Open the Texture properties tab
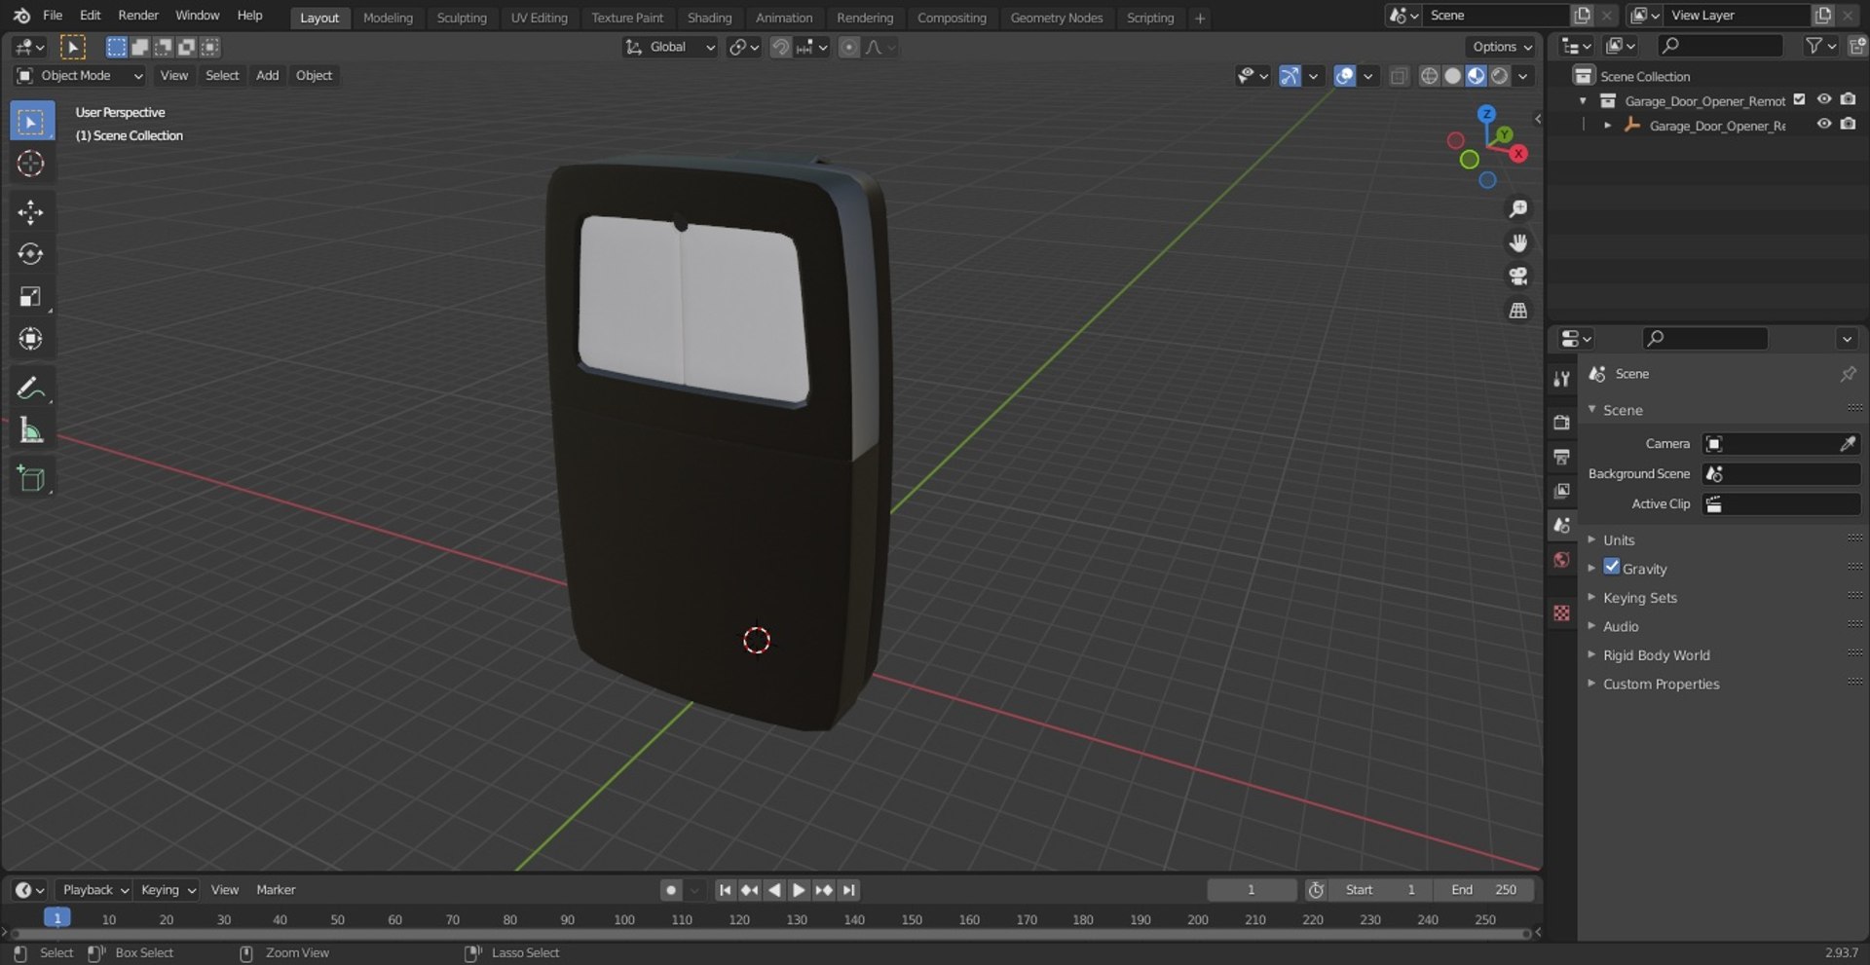1870x965 pixels. (x=1561, y=612)
